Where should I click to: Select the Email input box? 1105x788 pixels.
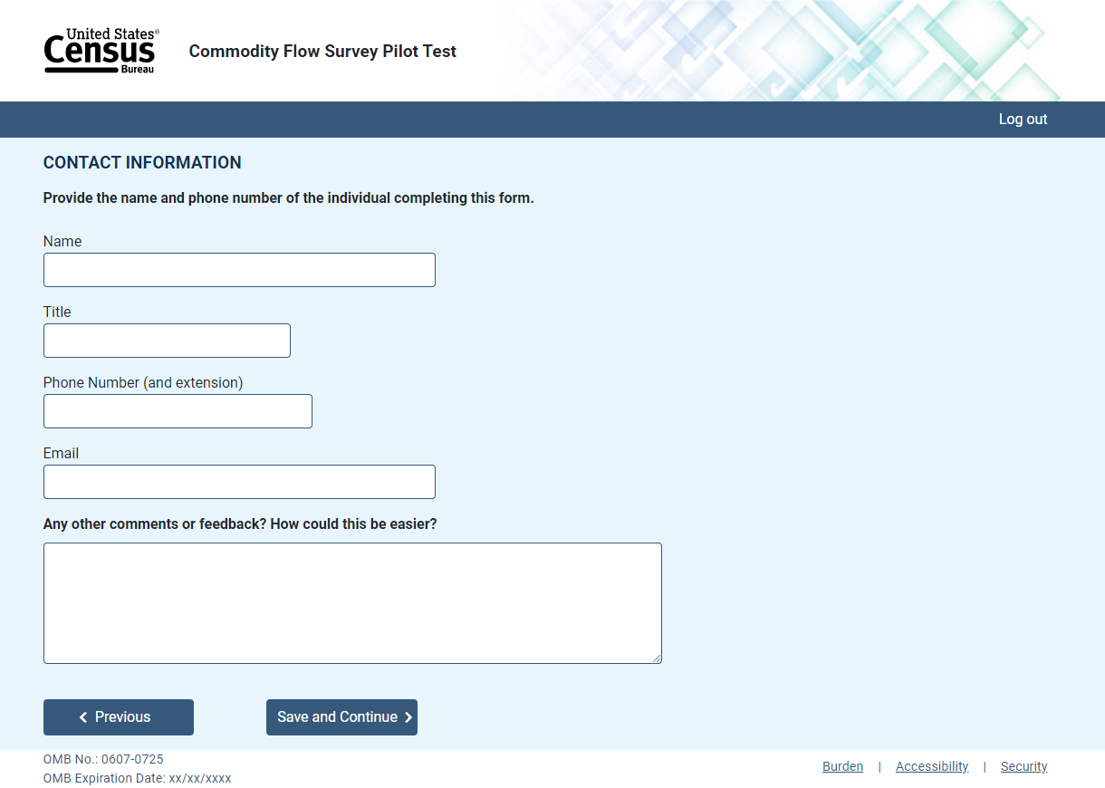239,482
